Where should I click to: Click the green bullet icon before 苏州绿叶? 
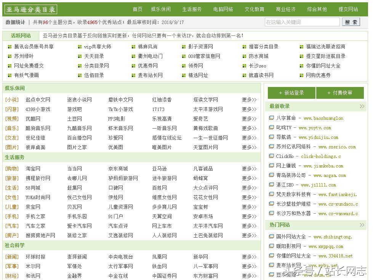click(x=10, y=56)
